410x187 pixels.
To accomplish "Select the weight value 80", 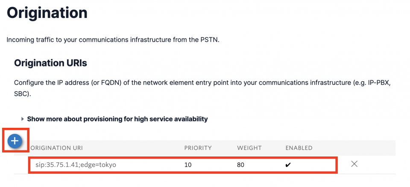I will pos(241,164).
